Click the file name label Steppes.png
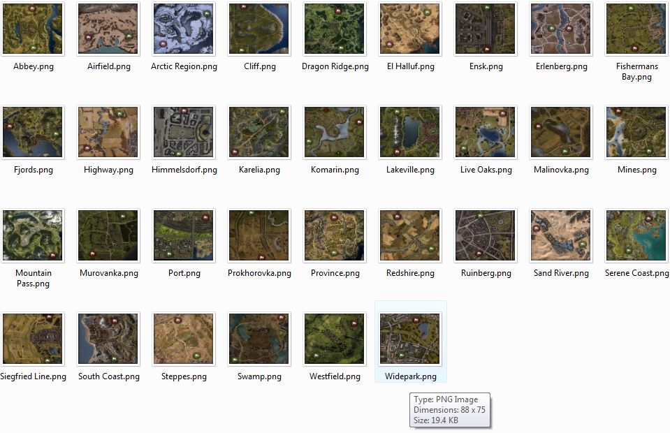Image resolution: width=670 pixels, height=433 pixels. pyautogui.click(x=184, y=376)
